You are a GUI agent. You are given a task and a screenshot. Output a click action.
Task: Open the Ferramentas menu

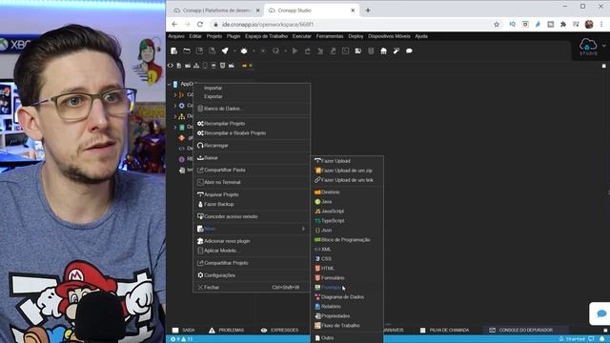pyautogui.click(x=330, y=36)
